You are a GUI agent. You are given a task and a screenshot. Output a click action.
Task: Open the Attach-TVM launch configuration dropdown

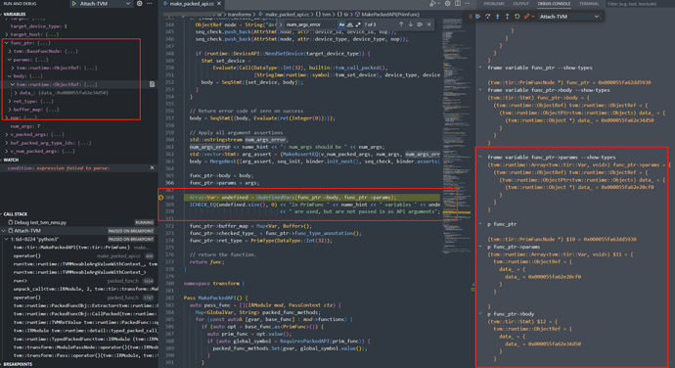click(x=106, y=4)
